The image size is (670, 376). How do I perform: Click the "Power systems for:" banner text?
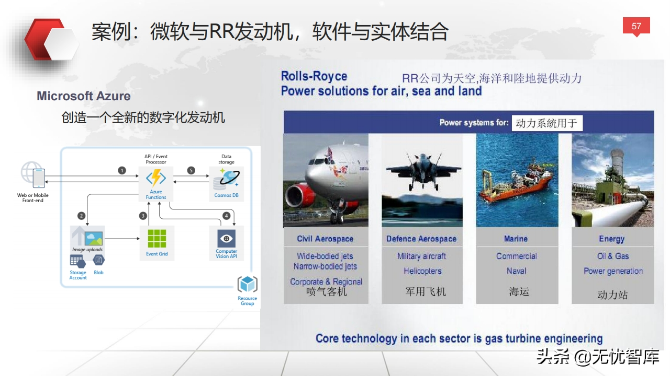pos(474,123)
